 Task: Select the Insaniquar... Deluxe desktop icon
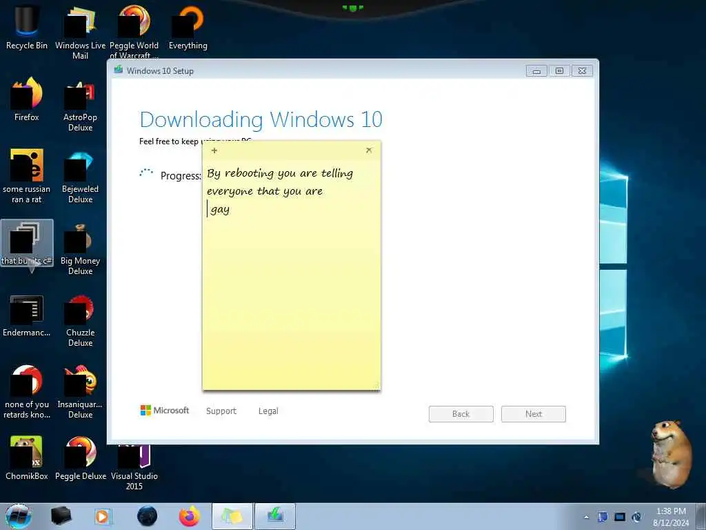click(80, 392)
